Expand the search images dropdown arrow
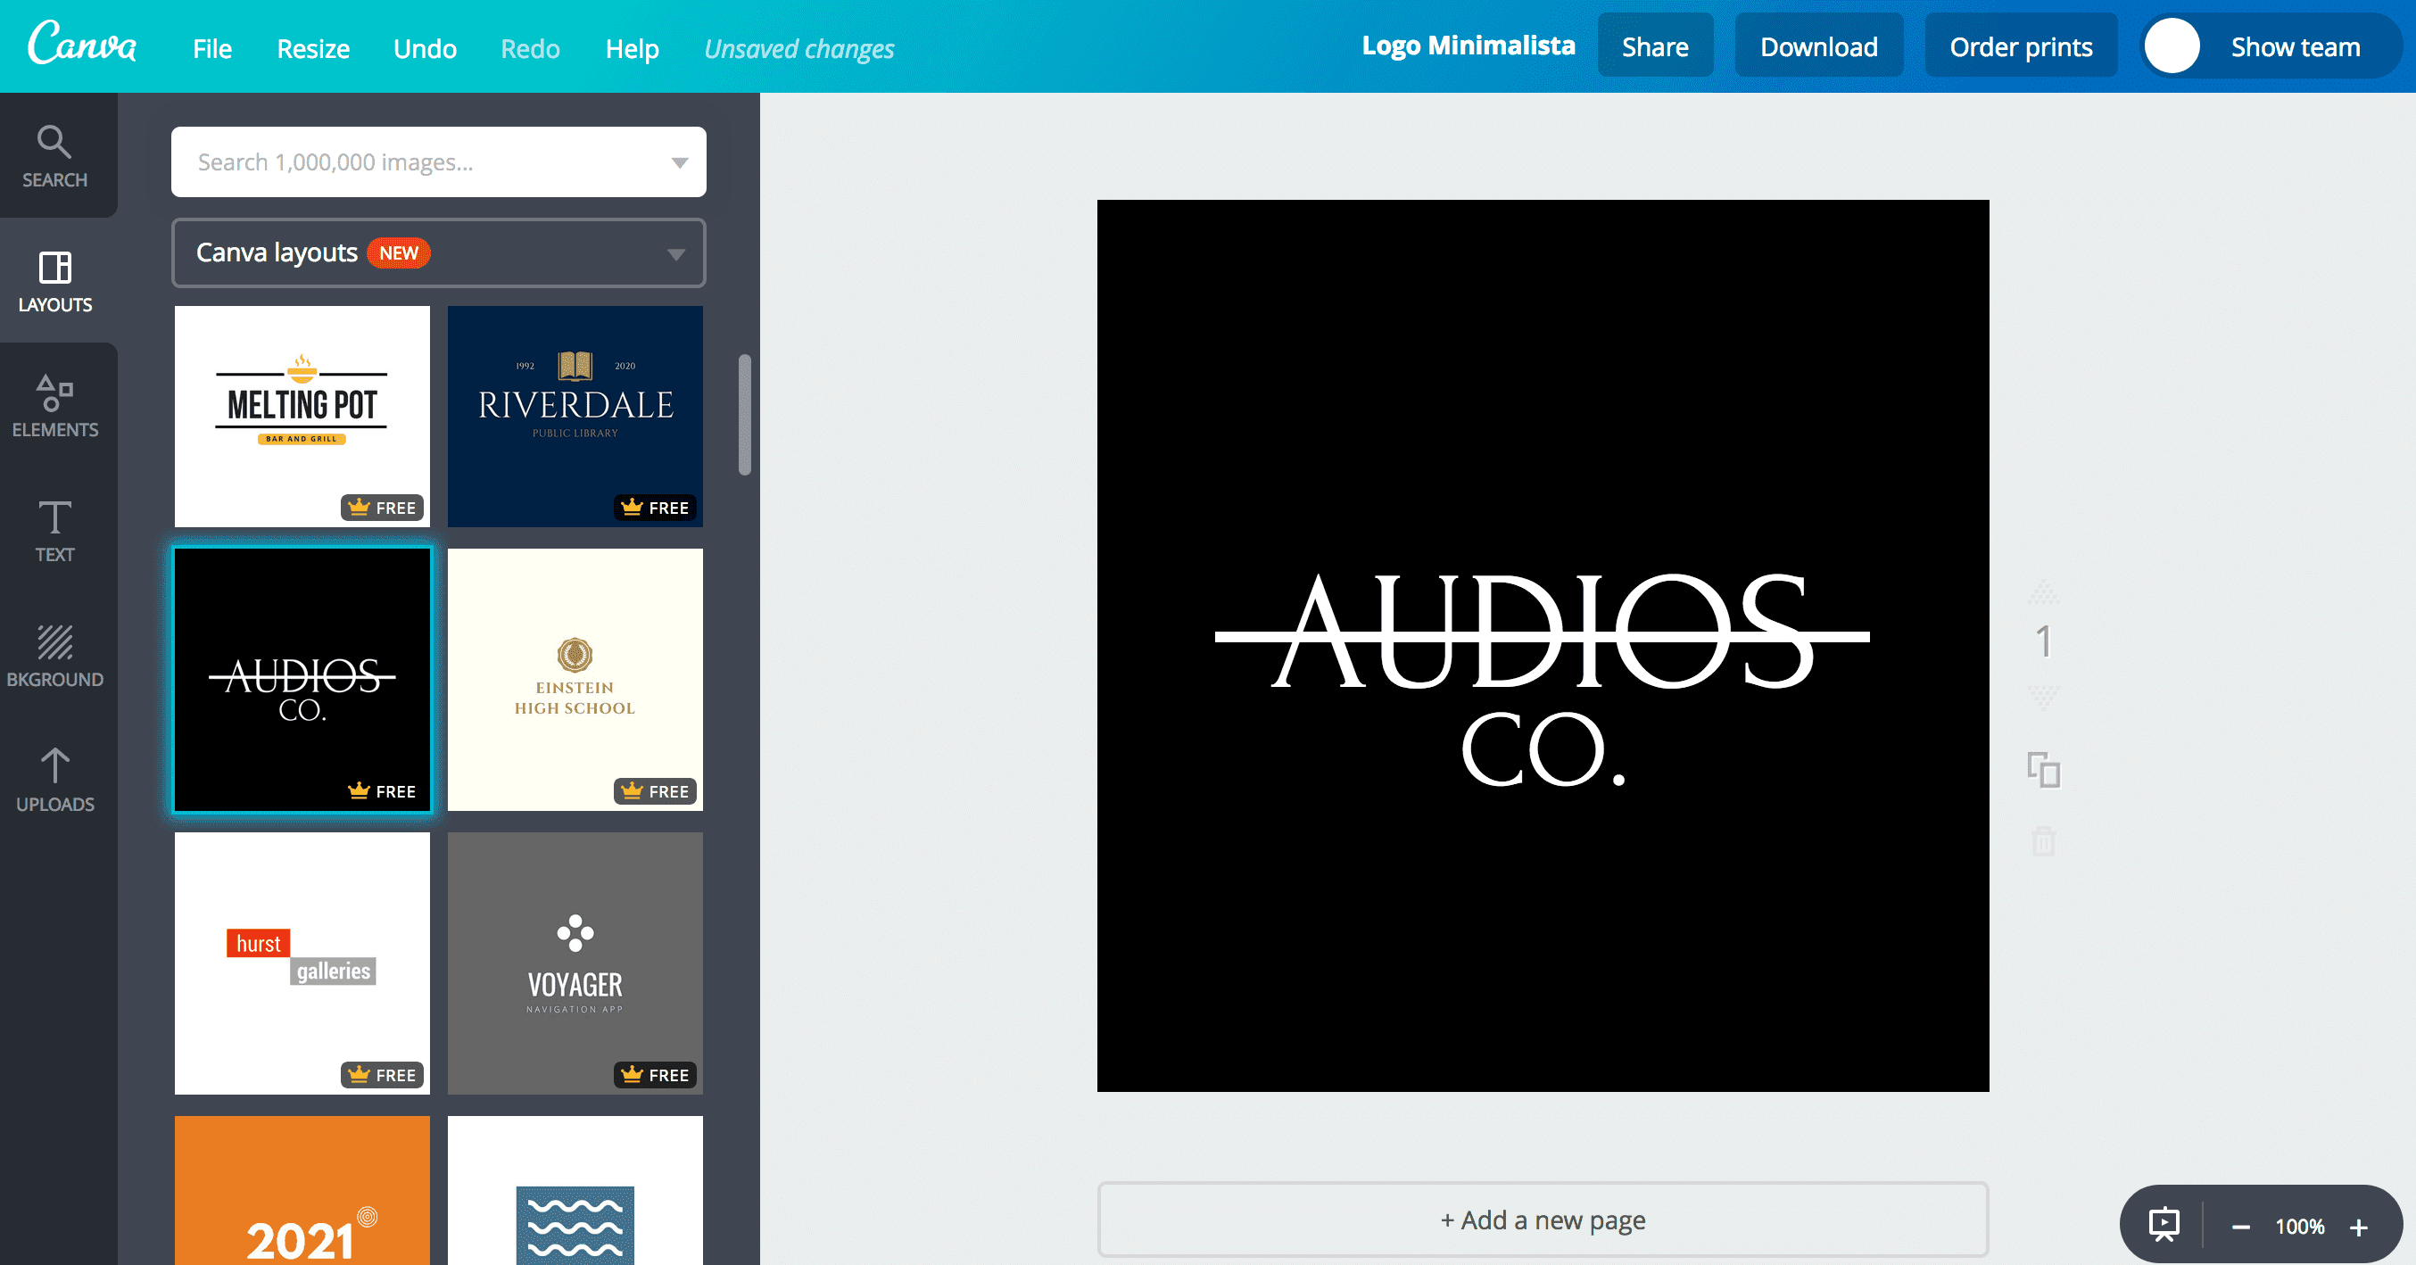 pos(679,162)
